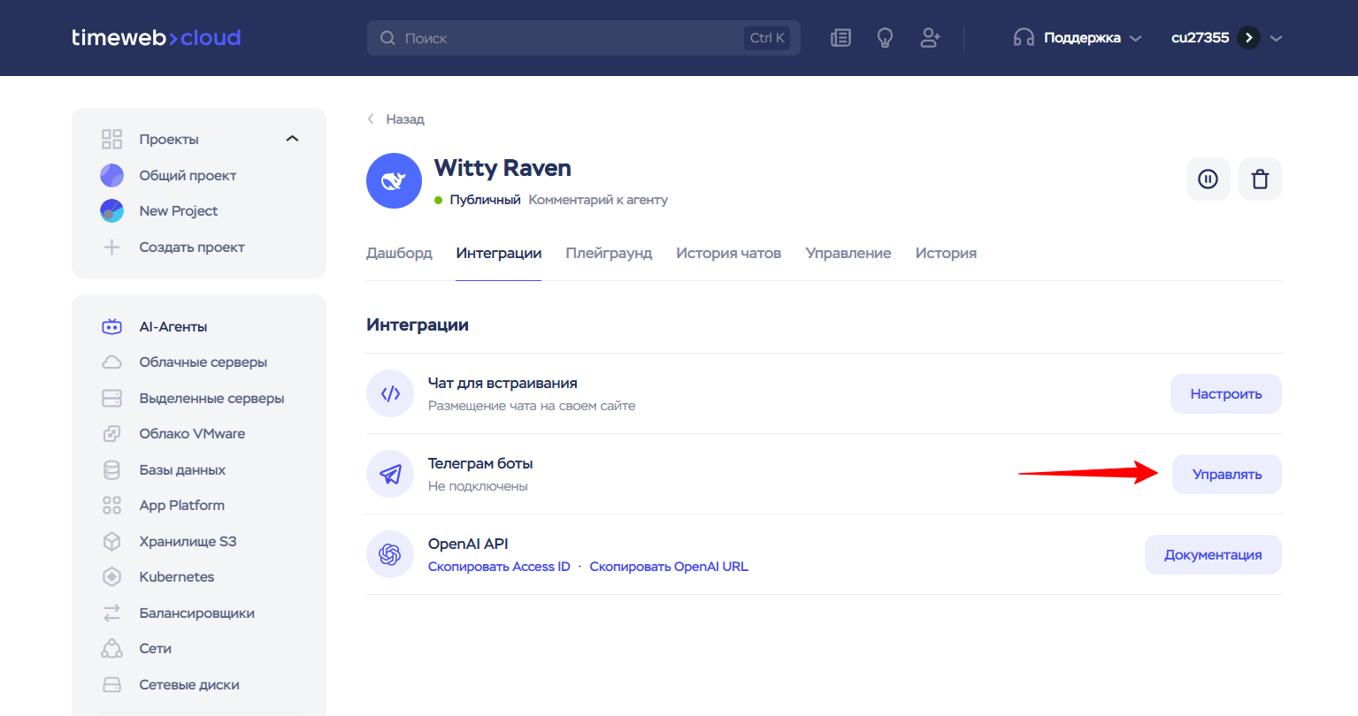Image resolution: width=1358 pixels, height=716 pixels.
Task: Copy the OpenAI URL link
Action: 669,567
